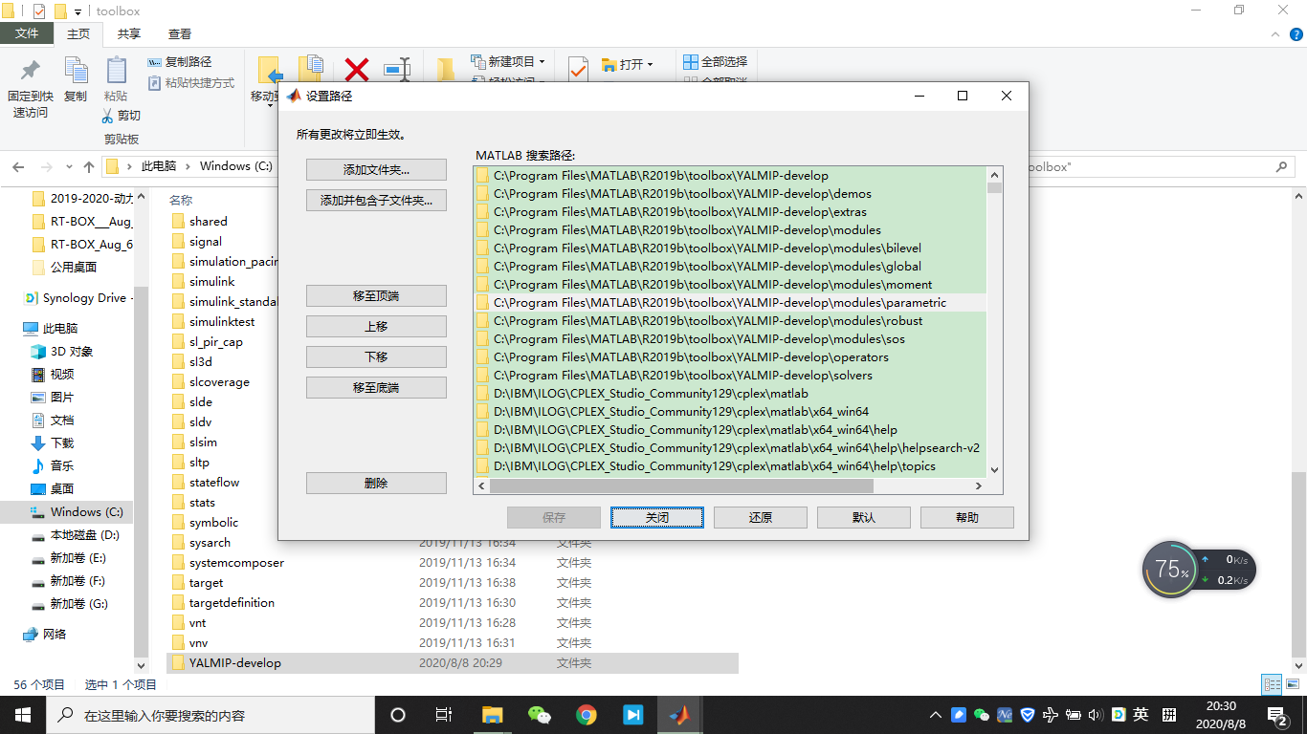This screenshot has width=1307, height=734.
Task: Select path YALMIP-develop\modules\parametric in list
Action: pyautogui.click(x=730, y=303)
